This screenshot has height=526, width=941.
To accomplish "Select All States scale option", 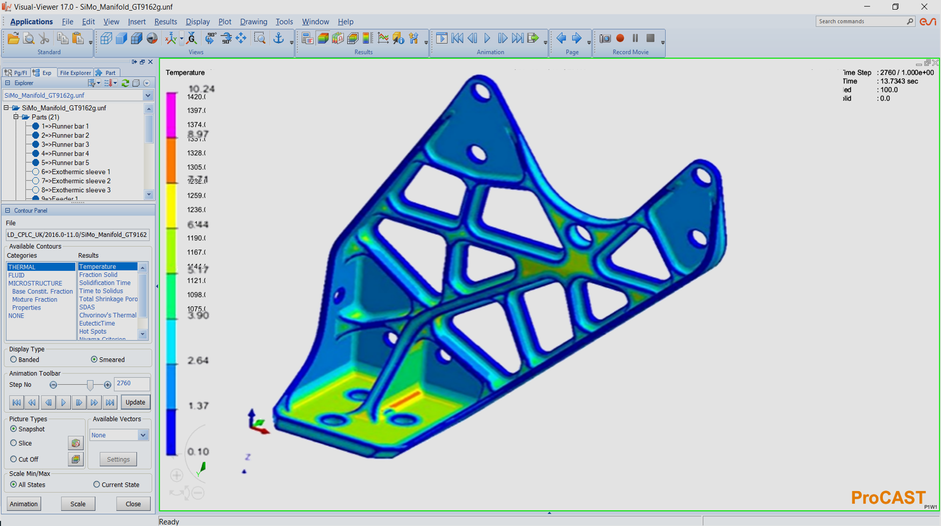I will click(13, 485).
